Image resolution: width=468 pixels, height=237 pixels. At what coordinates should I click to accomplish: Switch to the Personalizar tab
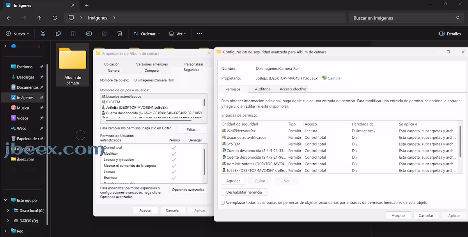(x=194, y=64)
